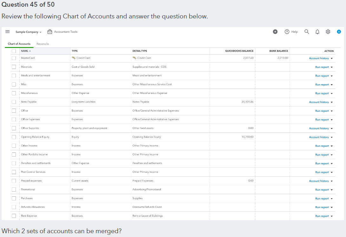Screen dimensions: 346x237
Task: Open the hamburger navigation menu
Action: coord(8,32)
